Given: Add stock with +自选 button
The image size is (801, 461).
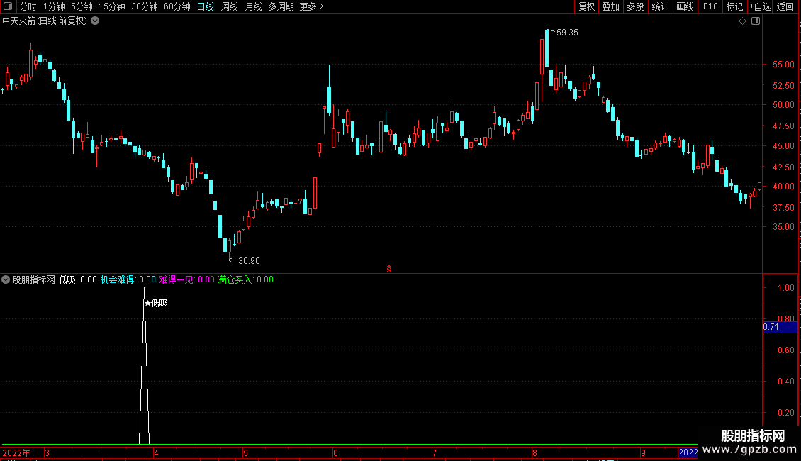Looking at the screenshot, I should 760,6.
